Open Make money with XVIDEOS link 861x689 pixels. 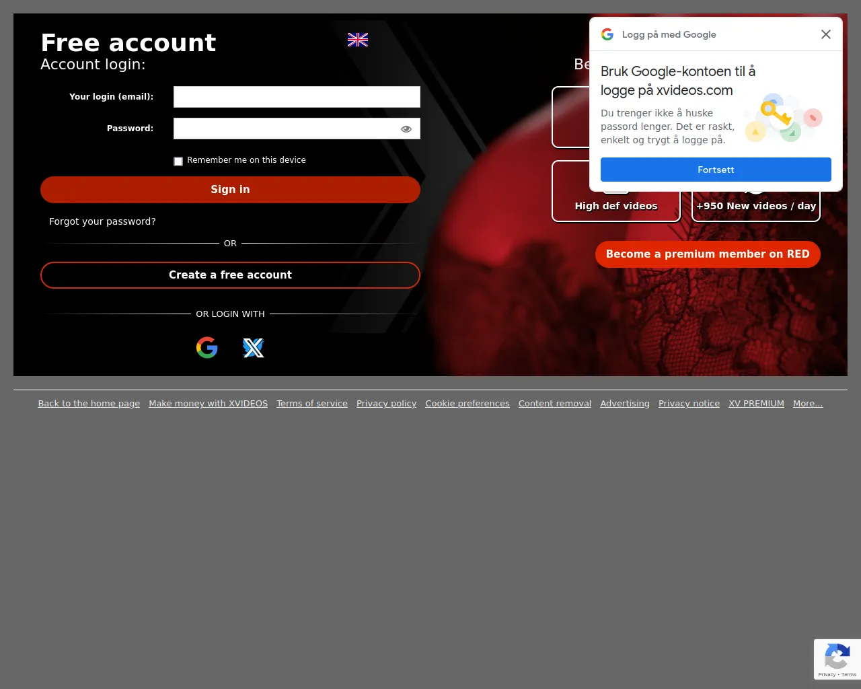(x=208, y=404)
